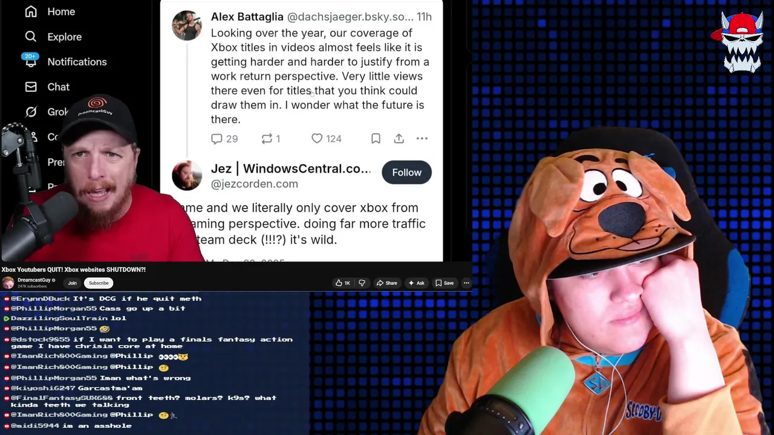Open the Chat envelope icon
Image resolution: width=774 pixels, height=435 pixels.
tap(31, 87)
